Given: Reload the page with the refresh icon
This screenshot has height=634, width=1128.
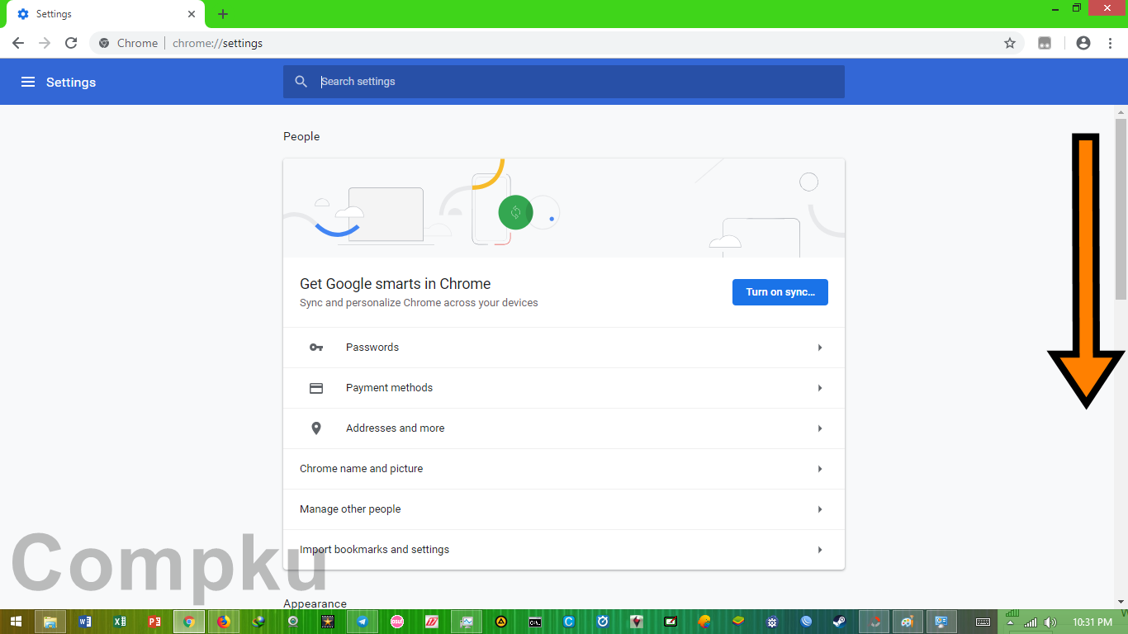Looking at the screenshot, I should click(71, 43).
